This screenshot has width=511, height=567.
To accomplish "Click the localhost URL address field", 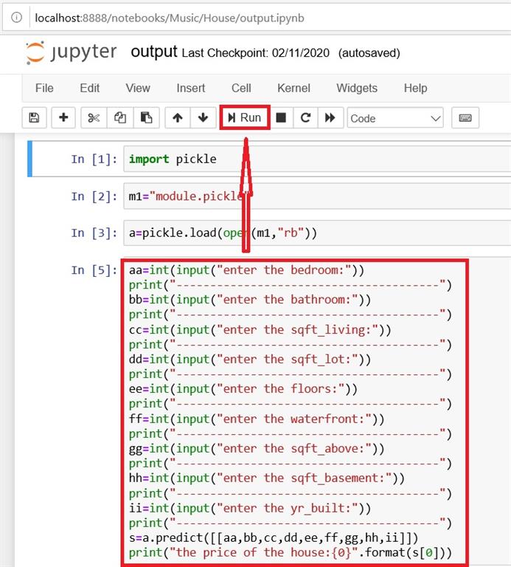I will [170, 18].
